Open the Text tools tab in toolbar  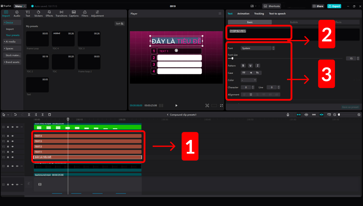pyautogui.click(x=28, y=14)
